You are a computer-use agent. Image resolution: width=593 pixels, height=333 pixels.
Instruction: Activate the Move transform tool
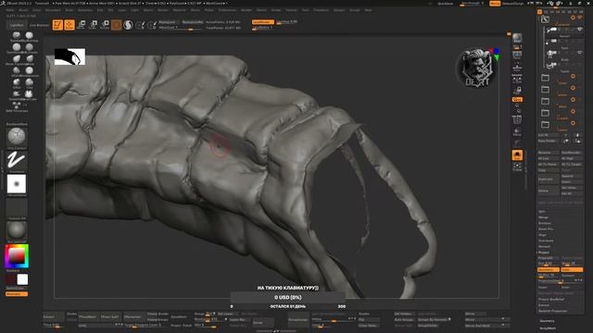pos(82,25)
